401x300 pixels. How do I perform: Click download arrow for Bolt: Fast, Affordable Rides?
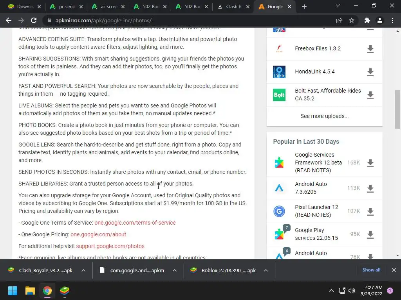click(x=370, y=95)
